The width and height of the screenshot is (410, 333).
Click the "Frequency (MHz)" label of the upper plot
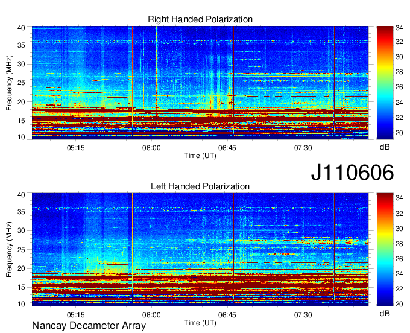[x=9, y=83]
